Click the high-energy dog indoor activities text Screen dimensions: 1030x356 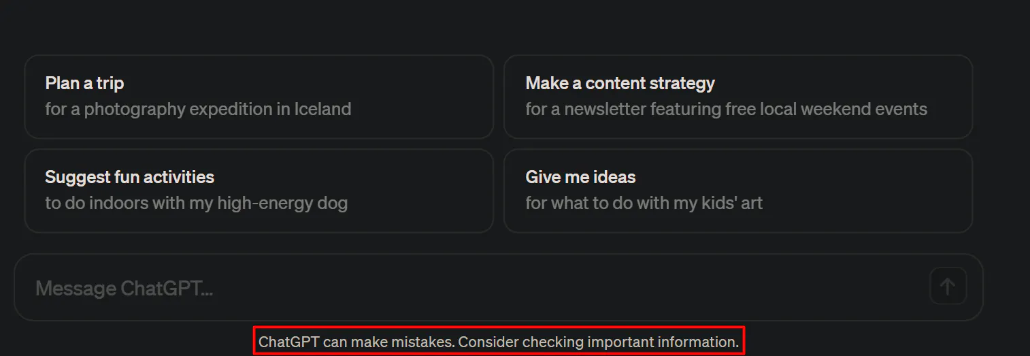coord(196,203)
